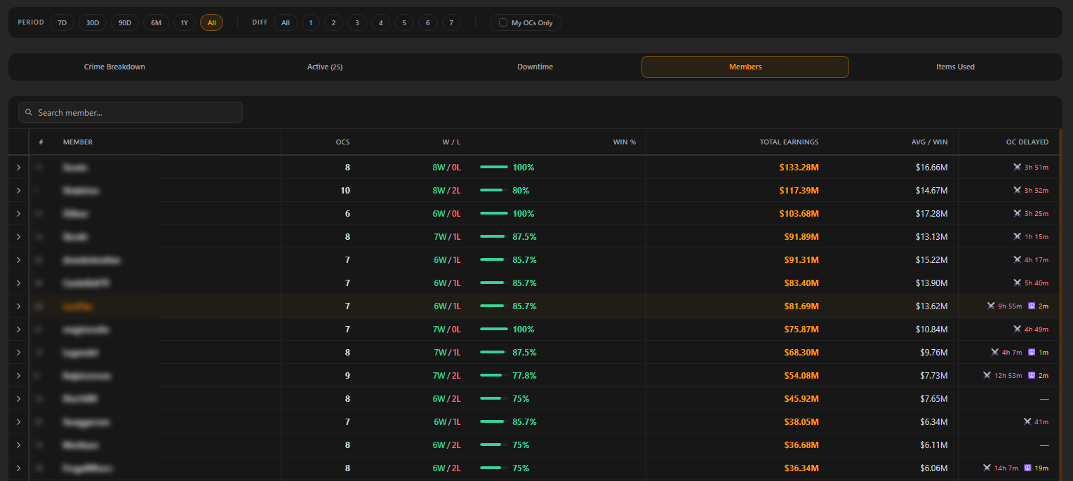Click crossed-swords icon next to 12h 53m

coord(987,376)
